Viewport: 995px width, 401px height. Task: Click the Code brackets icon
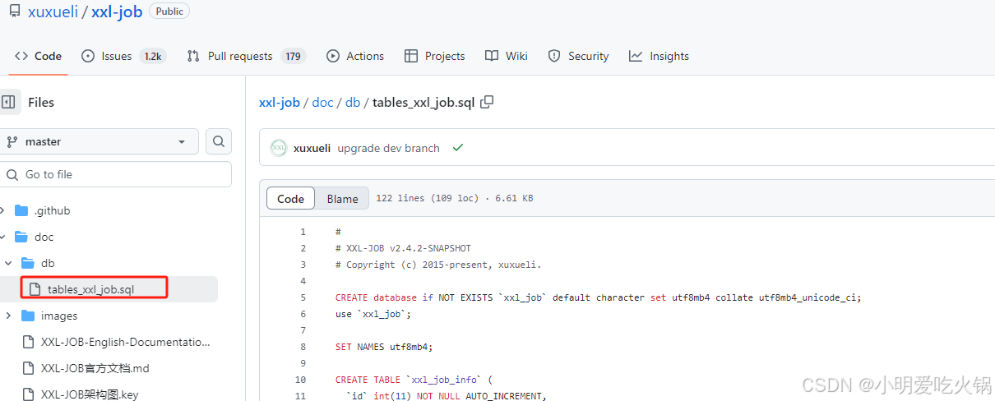click(21, 56)
